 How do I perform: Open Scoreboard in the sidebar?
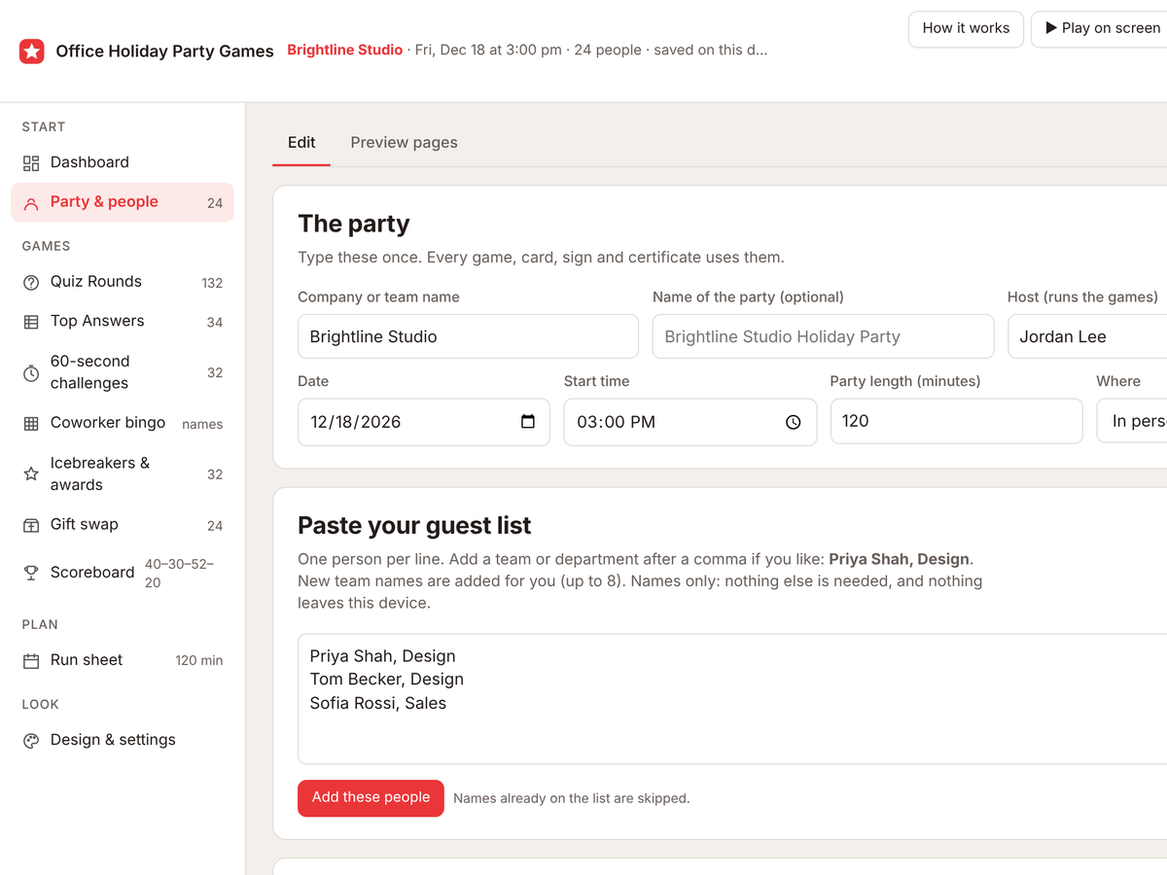click(123, 573)
